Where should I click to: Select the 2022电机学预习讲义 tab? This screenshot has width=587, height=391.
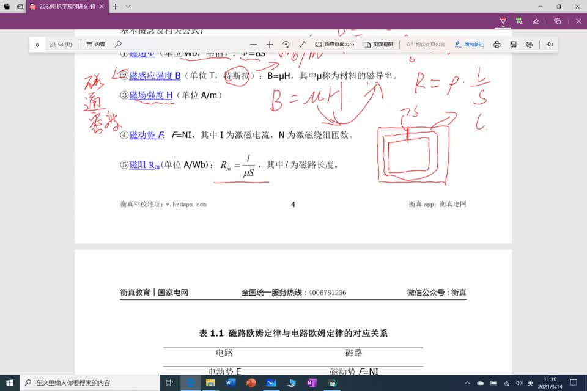point(67,6)
